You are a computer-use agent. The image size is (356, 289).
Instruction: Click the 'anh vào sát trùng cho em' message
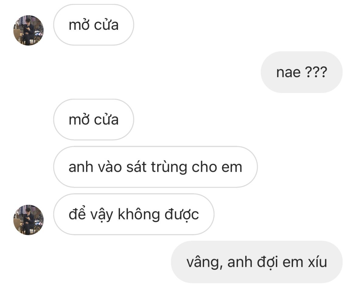tap(155, 167)
